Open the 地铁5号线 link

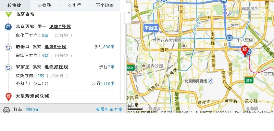pyautogui.click(x=55, y=47)
